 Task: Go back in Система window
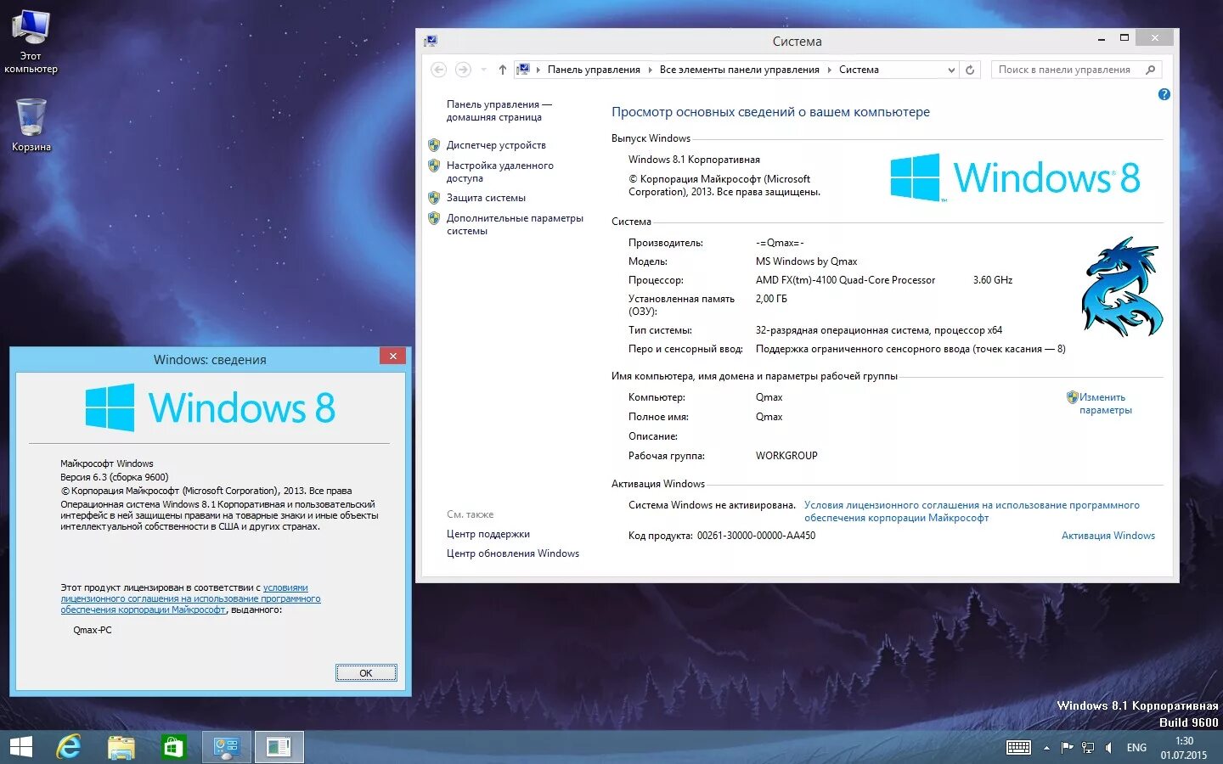pyautogui.click(x=438, y=70)
